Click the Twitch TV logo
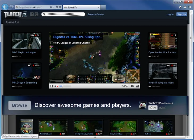 coord(15,14)
